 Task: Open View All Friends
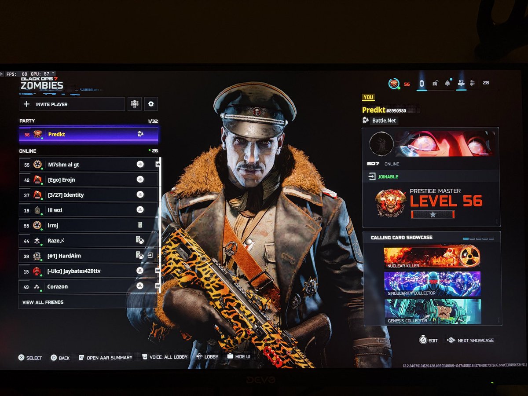88,302
